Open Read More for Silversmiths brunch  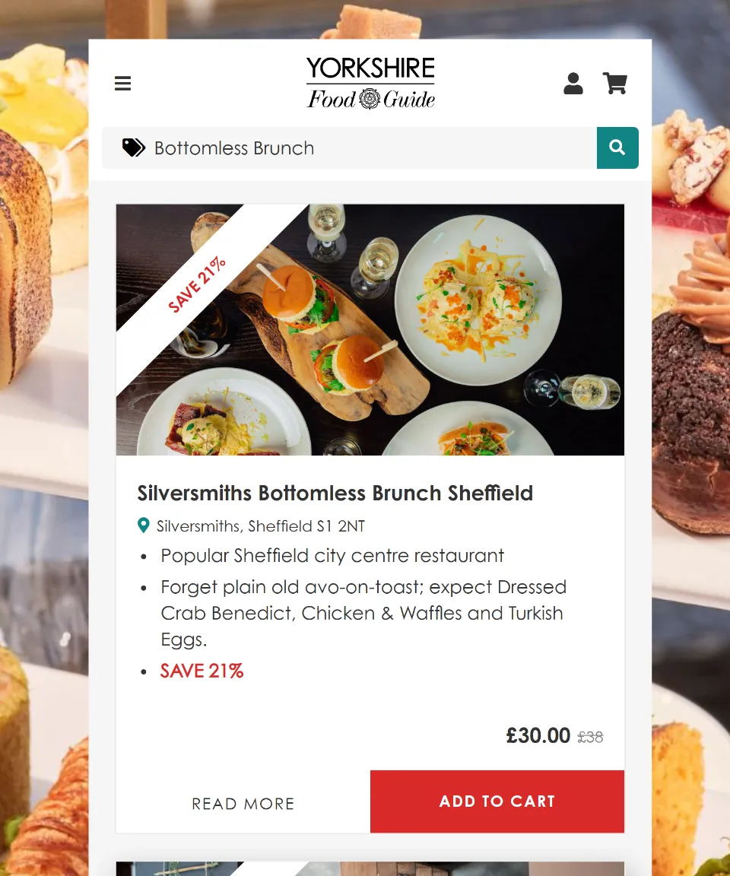click(243, 803)
